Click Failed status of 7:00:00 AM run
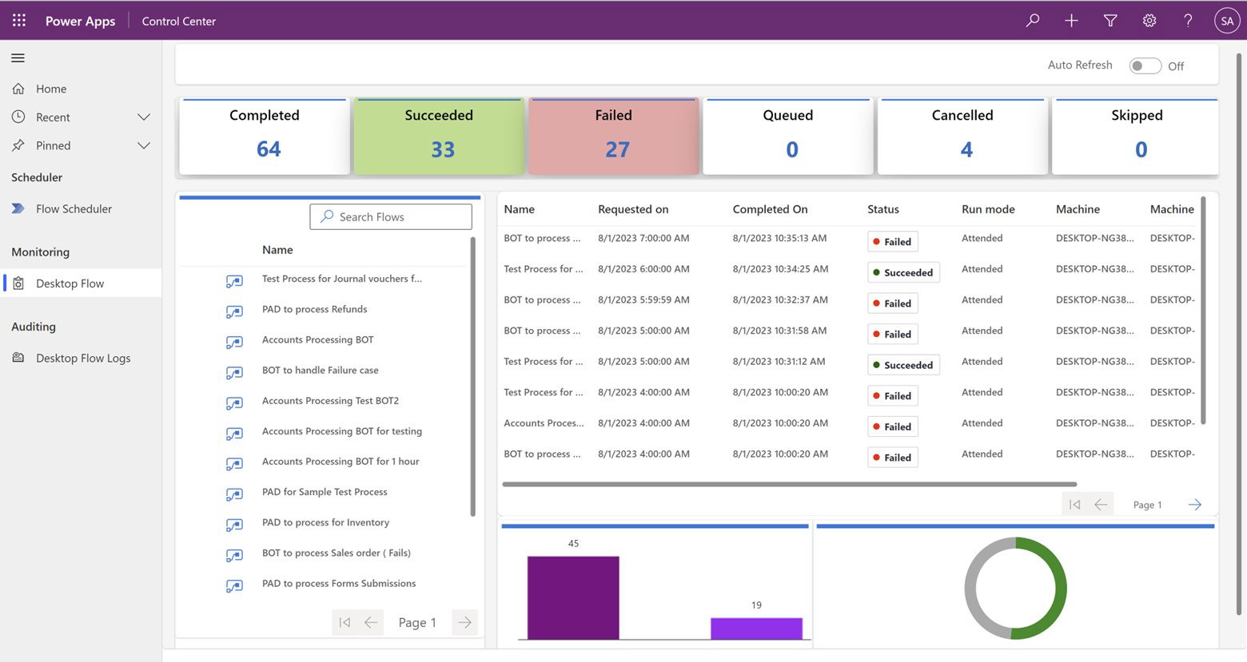Image resolution: width=1247 pixels, height=662 pixels. 892,241
